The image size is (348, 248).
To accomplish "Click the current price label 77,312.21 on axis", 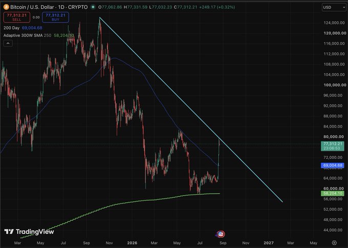I will coord(333,146).
